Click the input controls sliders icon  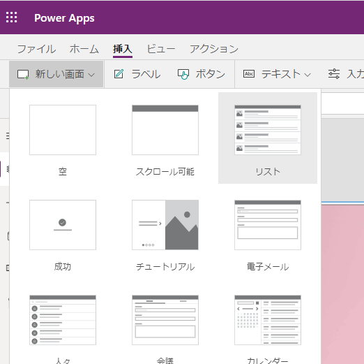tap(334, 74)
